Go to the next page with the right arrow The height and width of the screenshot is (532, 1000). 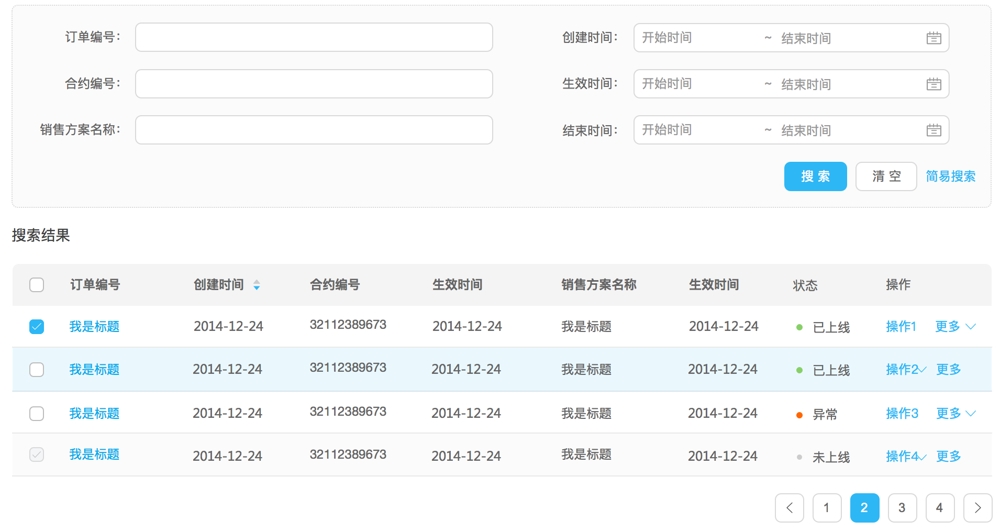[977, 507]
